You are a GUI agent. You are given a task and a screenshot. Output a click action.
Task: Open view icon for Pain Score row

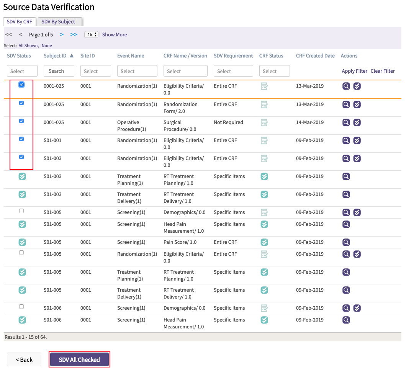[x=346, y=242]
